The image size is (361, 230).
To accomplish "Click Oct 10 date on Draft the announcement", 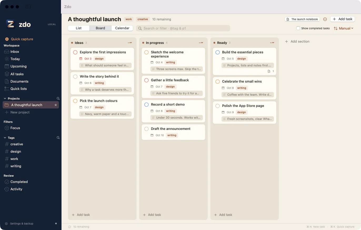I will coord(159,135).
